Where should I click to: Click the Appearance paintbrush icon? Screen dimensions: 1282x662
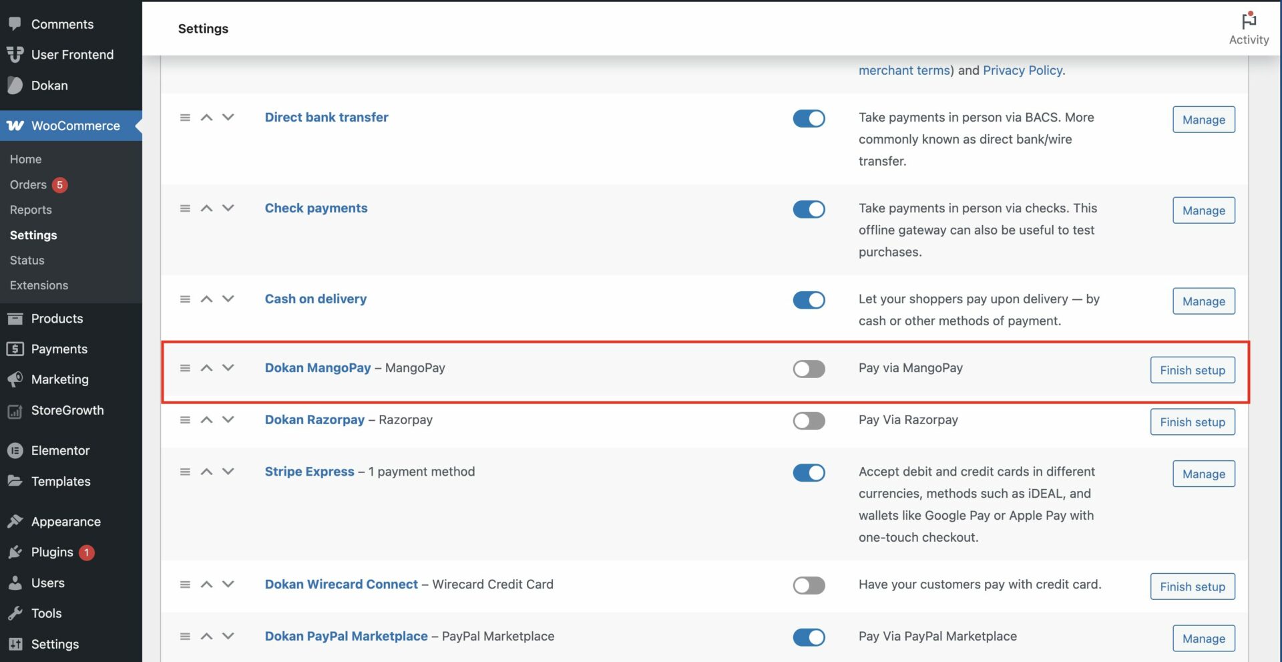click(15, 522)
